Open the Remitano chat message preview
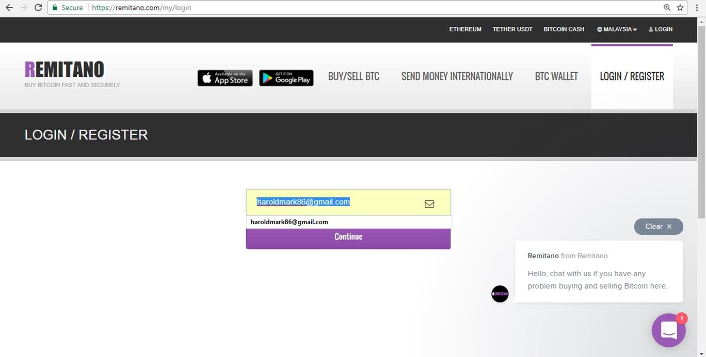 [599, 271]
